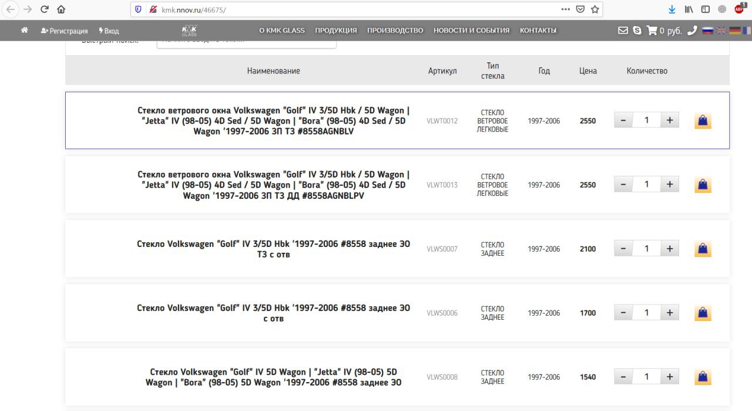
Task: Click the insecure connection lock icon
Action: click(153, 9)
